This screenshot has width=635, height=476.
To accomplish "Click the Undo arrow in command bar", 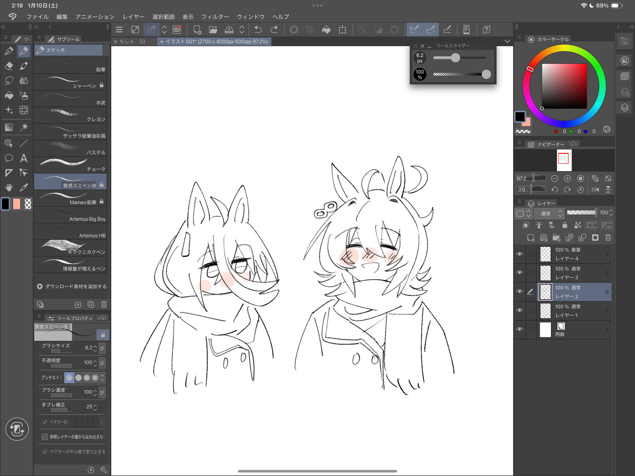I will [x=258, y=30].
